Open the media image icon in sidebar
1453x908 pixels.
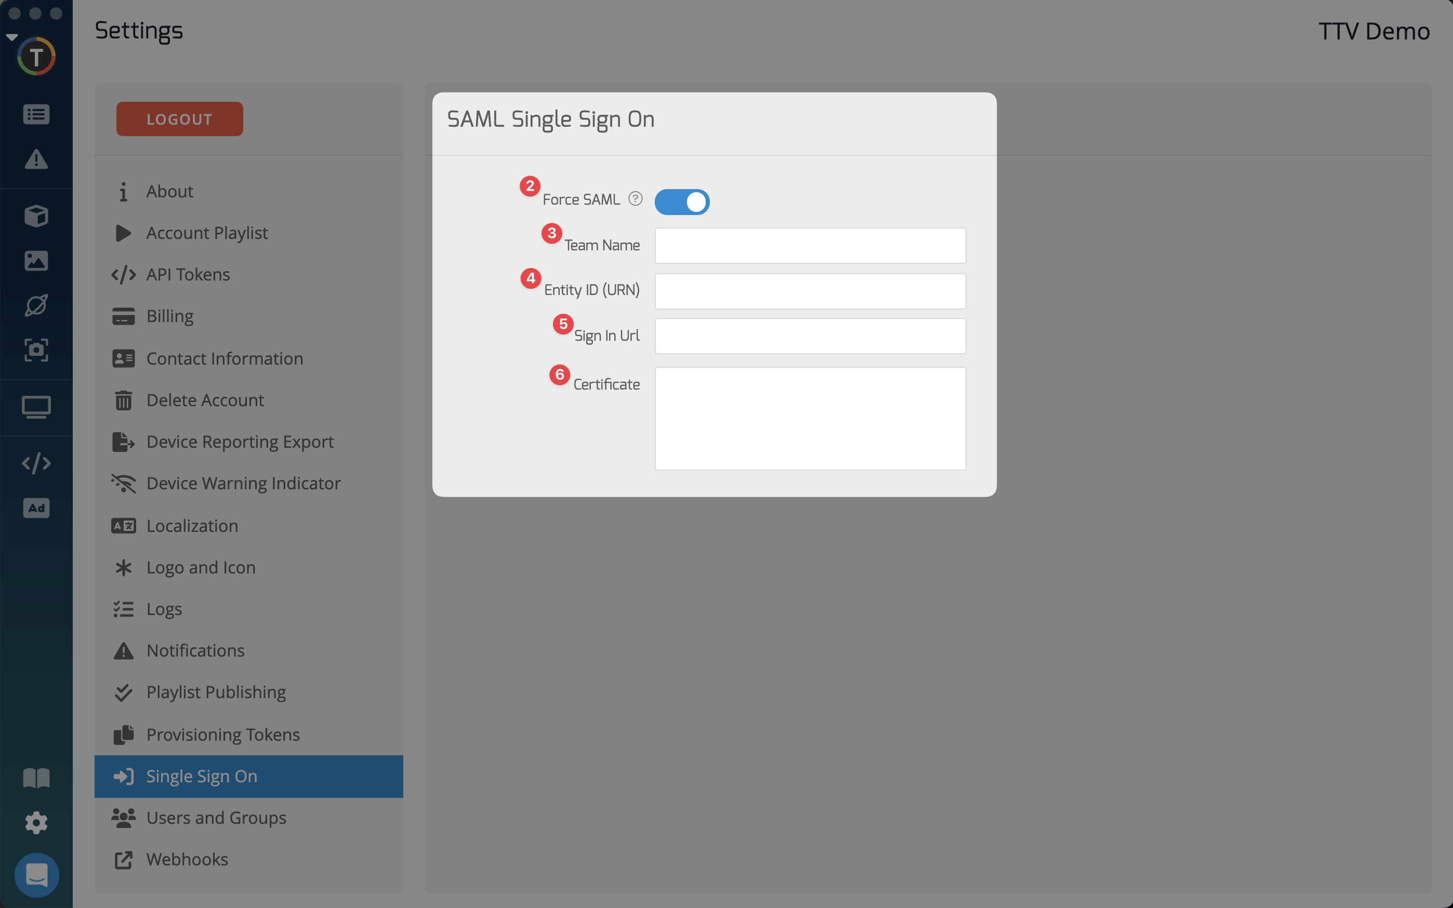pos(36,261)
